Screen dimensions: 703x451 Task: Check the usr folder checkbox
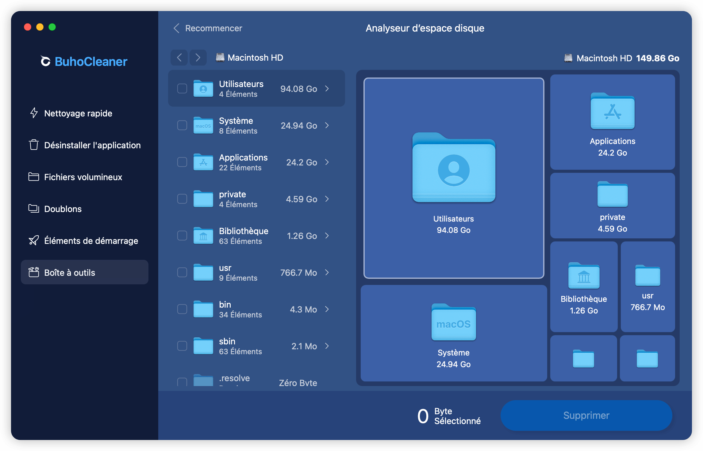point(182,272)
